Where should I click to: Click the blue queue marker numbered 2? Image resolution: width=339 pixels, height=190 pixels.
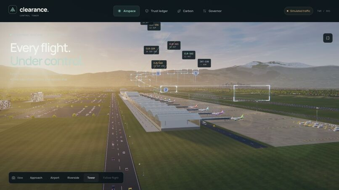[166, 90]
